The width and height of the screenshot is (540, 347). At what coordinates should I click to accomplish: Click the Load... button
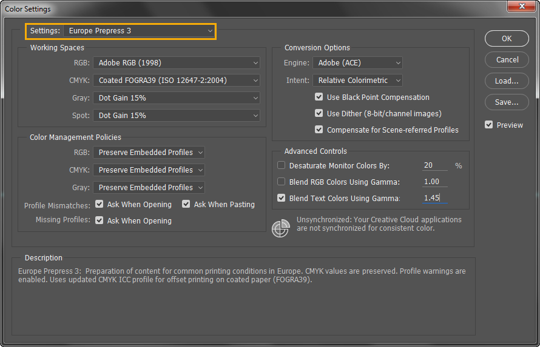(507, 81)
